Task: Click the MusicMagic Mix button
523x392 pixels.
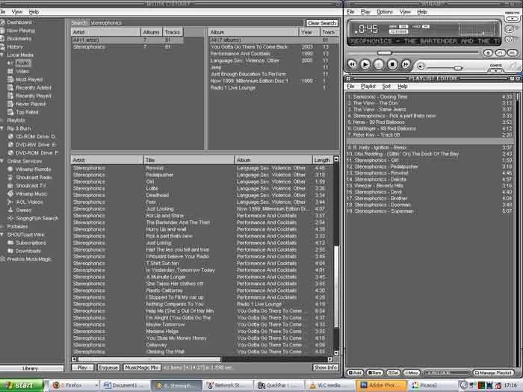Action: (x=142, y=367)
